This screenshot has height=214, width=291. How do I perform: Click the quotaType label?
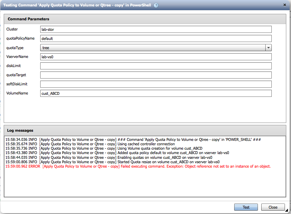click(x=15, y=48)
